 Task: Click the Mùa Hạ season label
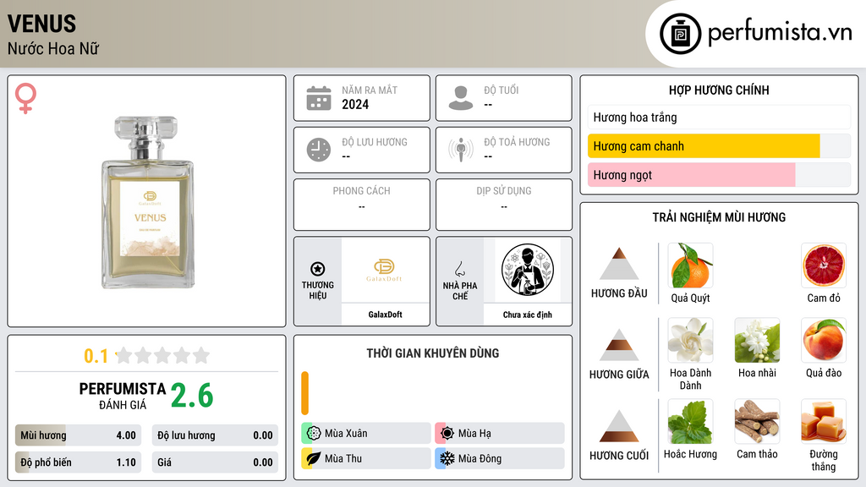click(474, 434)
